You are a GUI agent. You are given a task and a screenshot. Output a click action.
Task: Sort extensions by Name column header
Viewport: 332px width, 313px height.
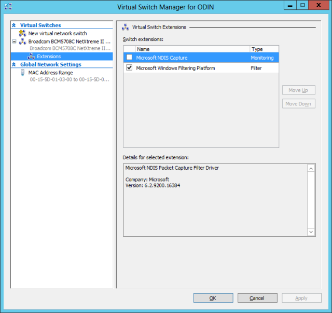tap(192, 49)
